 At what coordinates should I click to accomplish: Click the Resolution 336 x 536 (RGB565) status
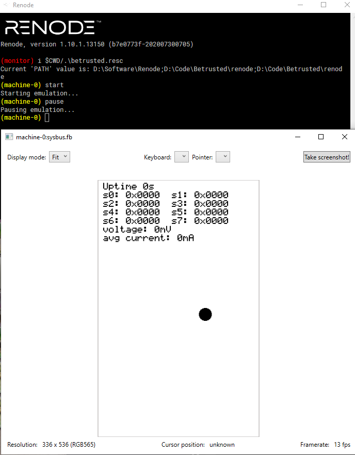[52, 445]
